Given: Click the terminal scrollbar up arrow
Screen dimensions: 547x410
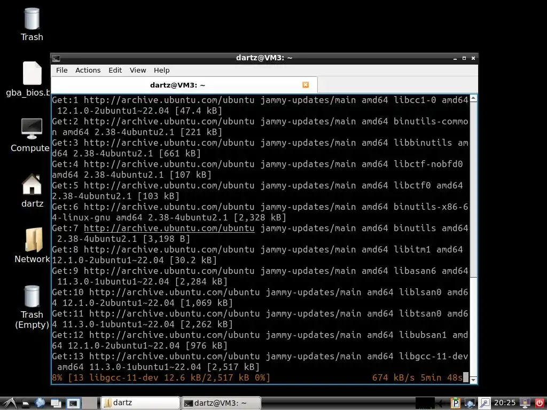Looking at the screenshot, I should point(473,98).
